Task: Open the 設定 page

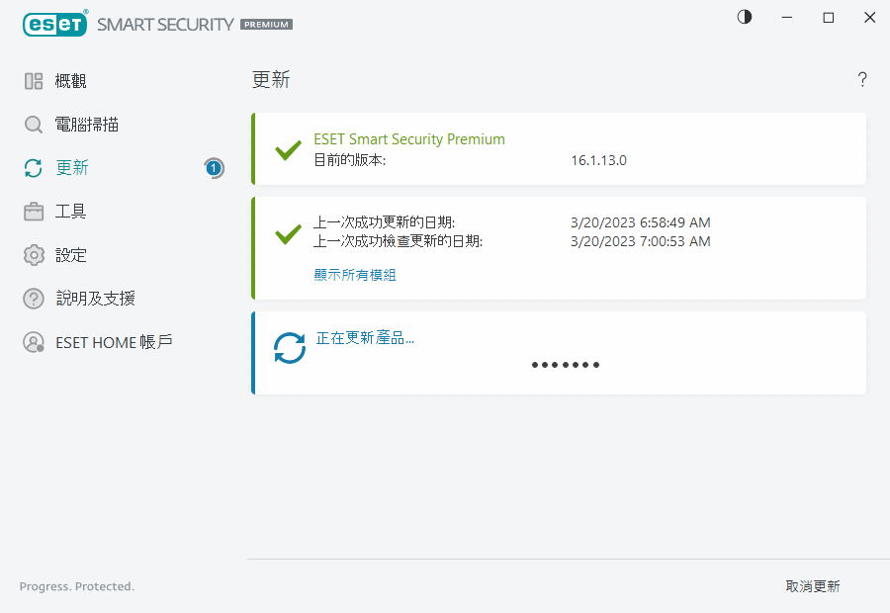Action: [71, 255]
